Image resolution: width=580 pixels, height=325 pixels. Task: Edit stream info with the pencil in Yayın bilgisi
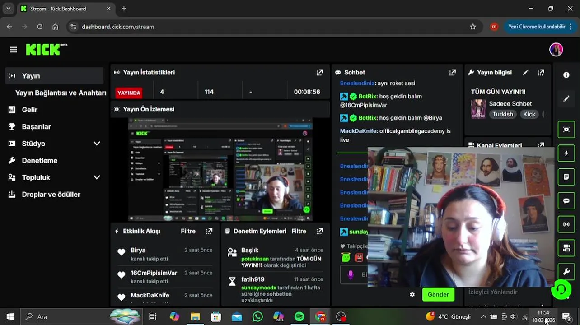coord(525,72)
